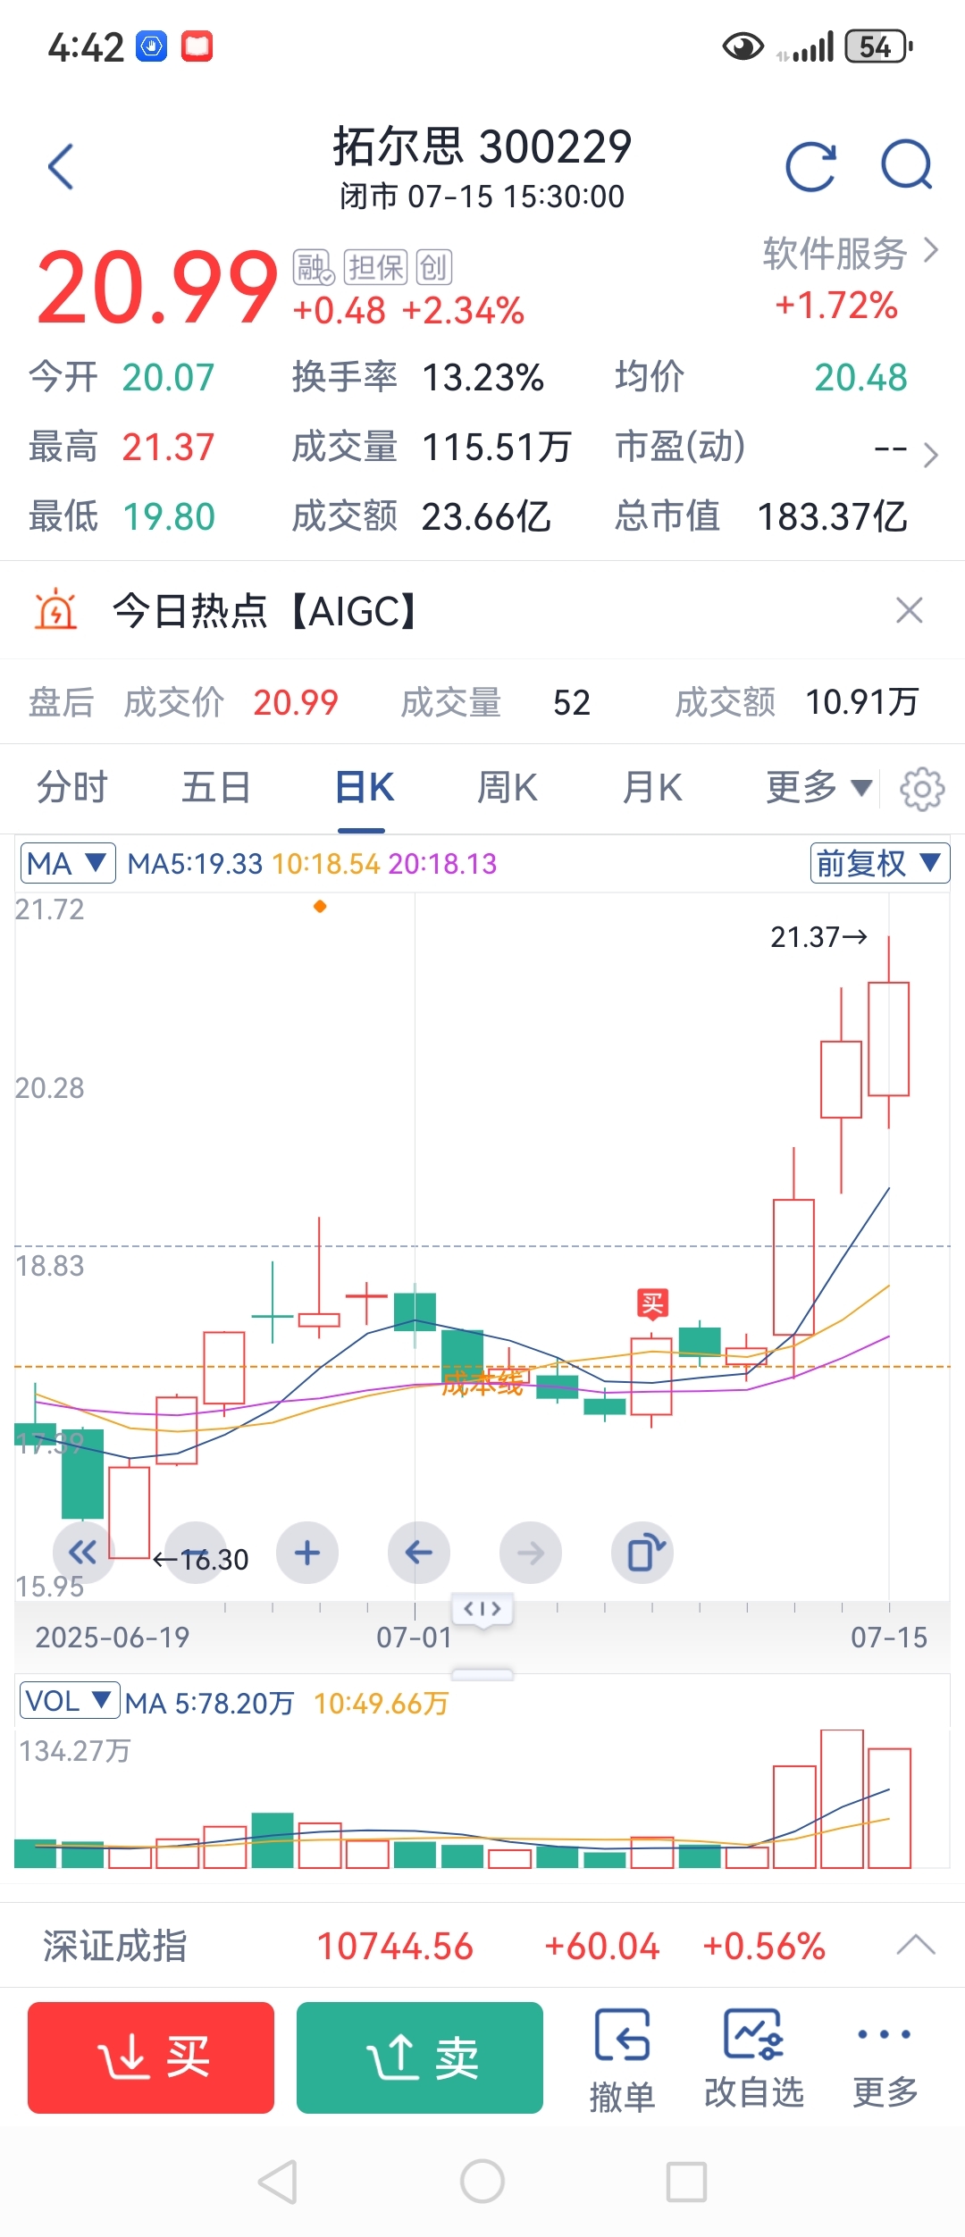
Task: Tap the back arrow icon
Action: coord(61,166)
